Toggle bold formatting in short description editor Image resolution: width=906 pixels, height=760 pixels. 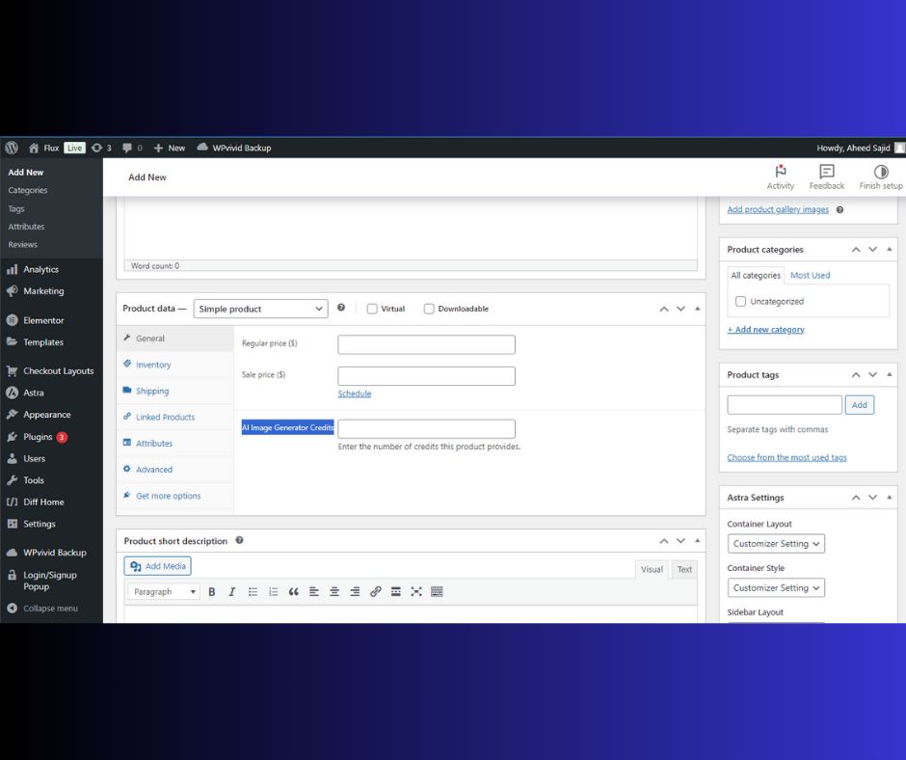(212, 592)
